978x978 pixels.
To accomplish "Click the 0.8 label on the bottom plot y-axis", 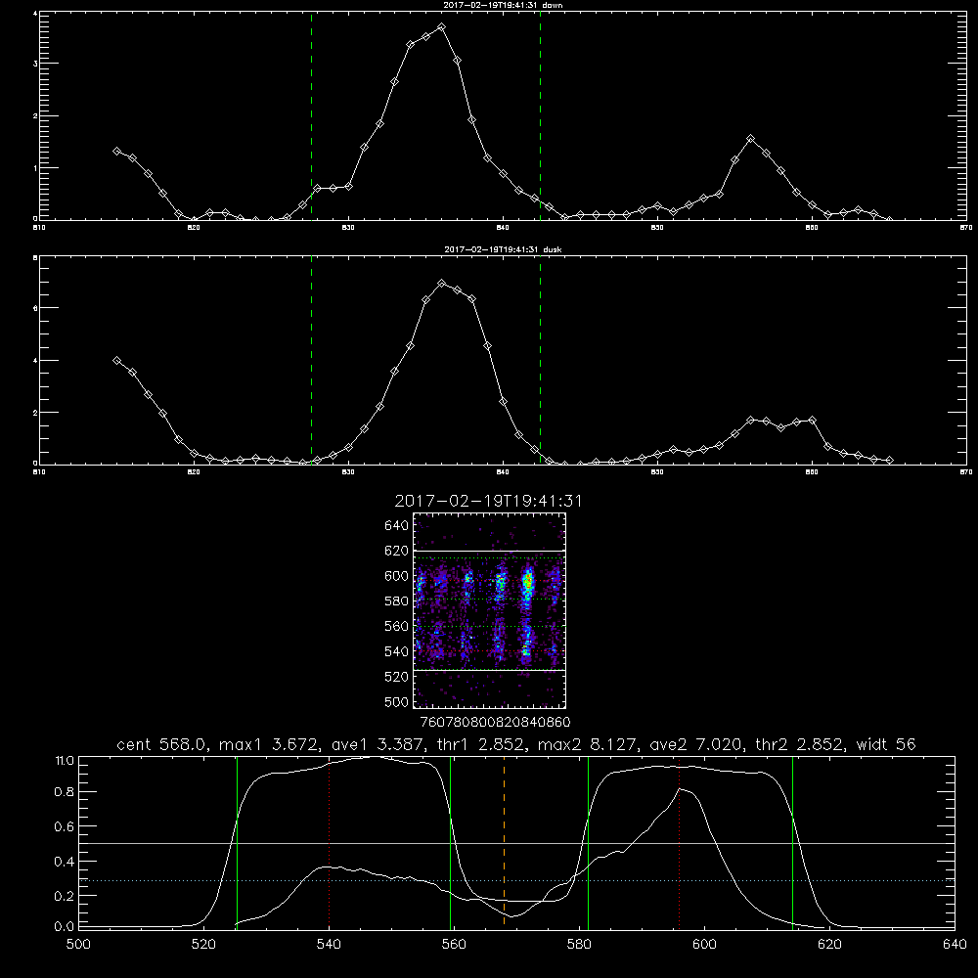I will 65,791.
